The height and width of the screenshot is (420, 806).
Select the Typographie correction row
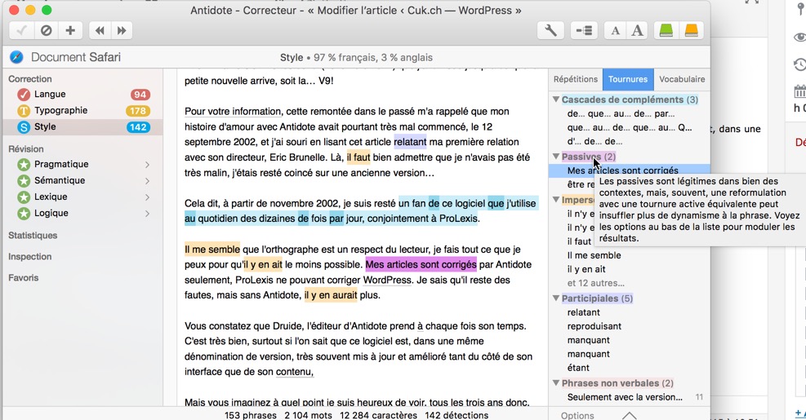(x=82, y=110)
